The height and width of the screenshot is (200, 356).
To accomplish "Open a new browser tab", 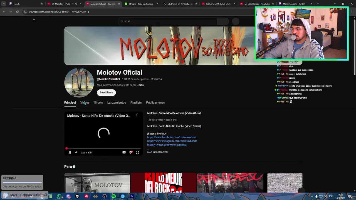I will (x=318, y=4).
